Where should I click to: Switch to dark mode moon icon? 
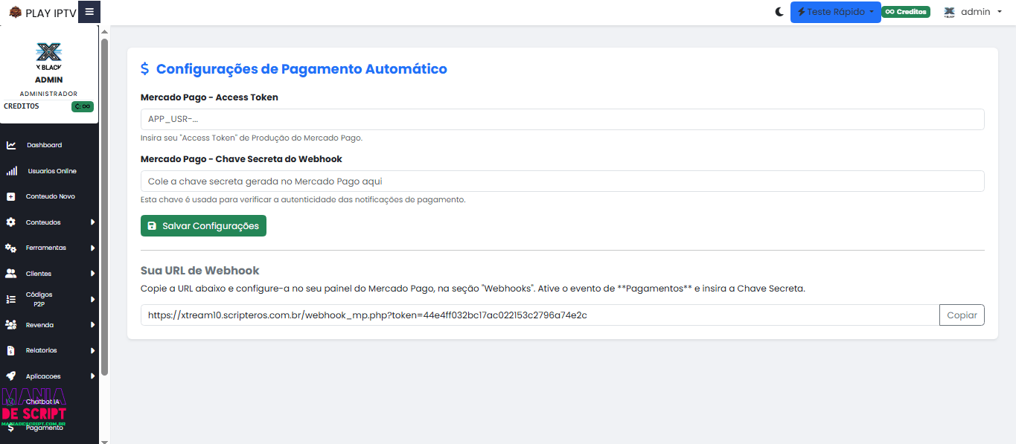[779, 12]
